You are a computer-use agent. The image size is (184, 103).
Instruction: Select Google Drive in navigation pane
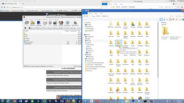90,31
